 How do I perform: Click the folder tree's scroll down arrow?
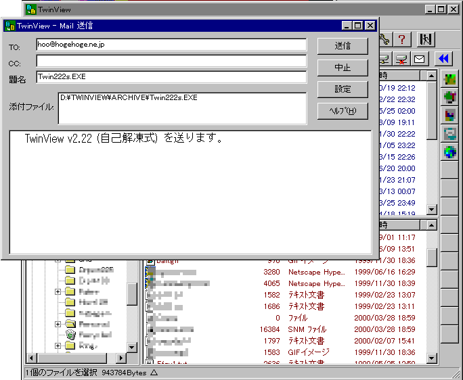click(x=132, y=348)
